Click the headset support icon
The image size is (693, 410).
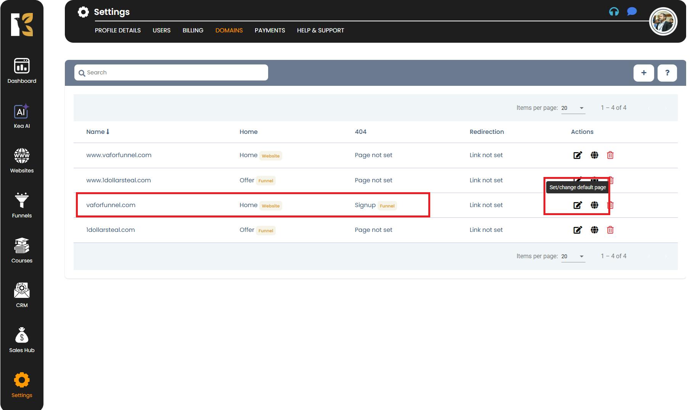614,12
